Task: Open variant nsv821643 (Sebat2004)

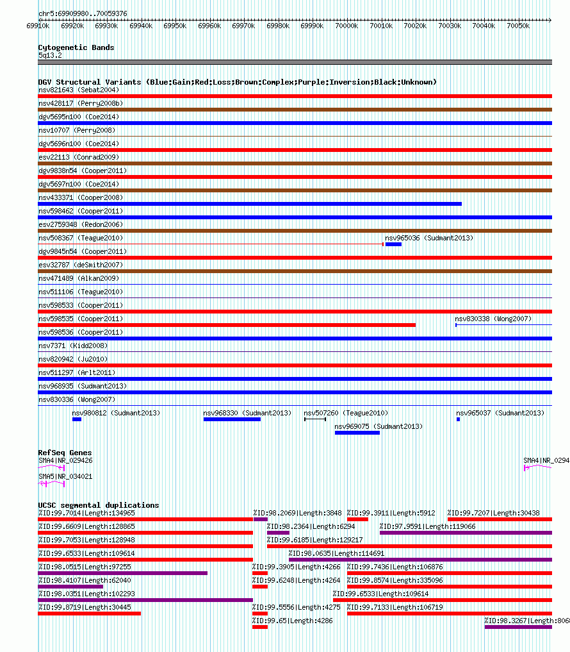Action: click(x=79, y=90)
